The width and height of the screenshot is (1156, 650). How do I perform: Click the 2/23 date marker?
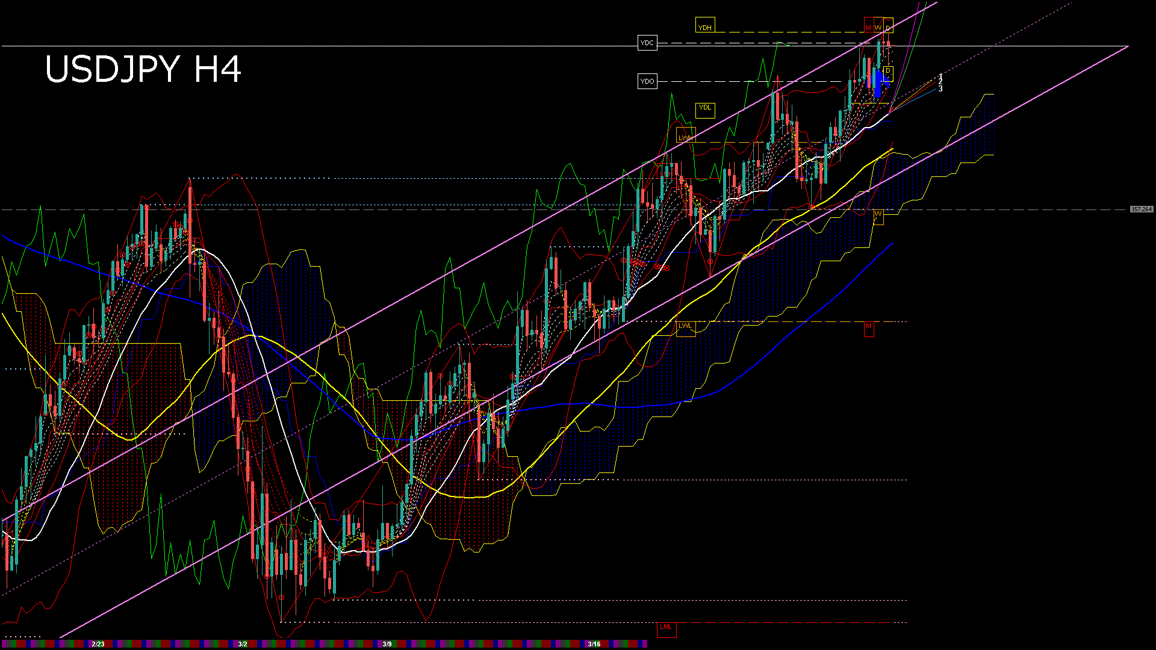pyautogui.click(x=98, y=644)
